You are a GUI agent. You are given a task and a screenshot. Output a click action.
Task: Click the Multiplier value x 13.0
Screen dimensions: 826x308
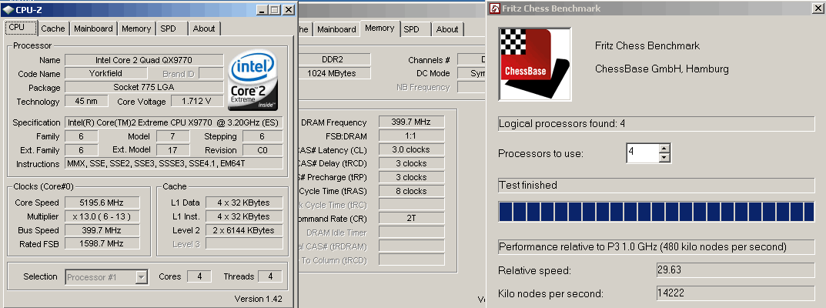(102, 216)
